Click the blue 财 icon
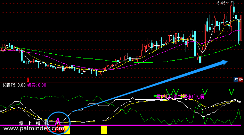Screen dimensions: 244x135 click(236, 80)
